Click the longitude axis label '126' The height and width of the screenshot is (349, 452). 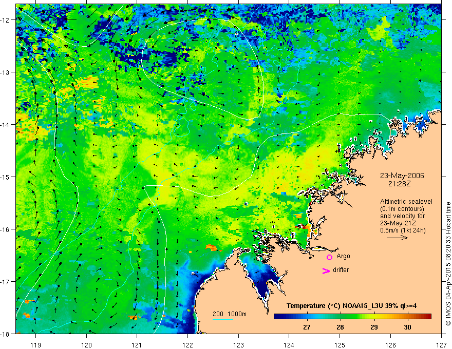point(390,345)
